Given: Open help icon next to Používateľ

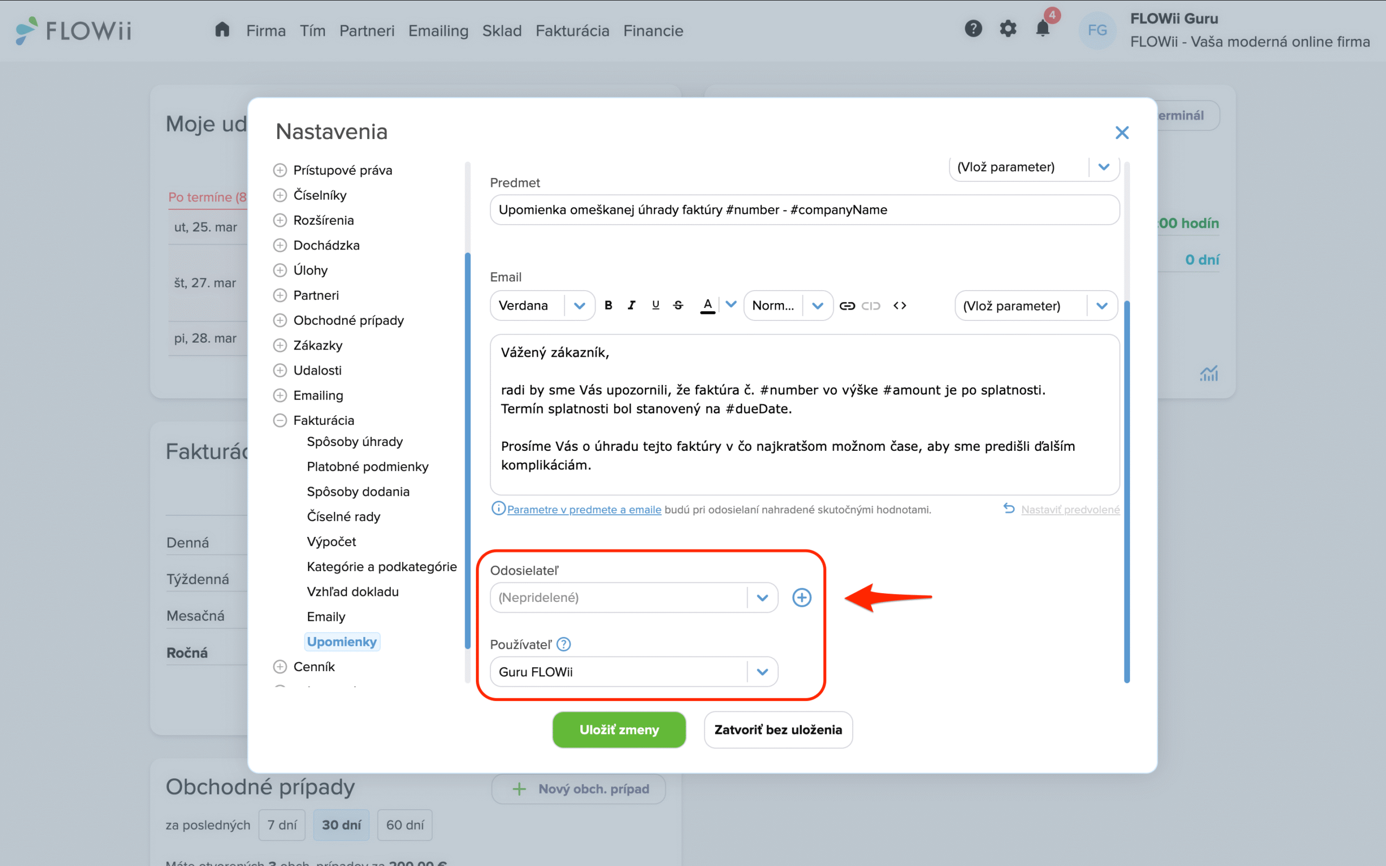Looking at the screenshot, I should pyautogui.click(x=564, y=644).
